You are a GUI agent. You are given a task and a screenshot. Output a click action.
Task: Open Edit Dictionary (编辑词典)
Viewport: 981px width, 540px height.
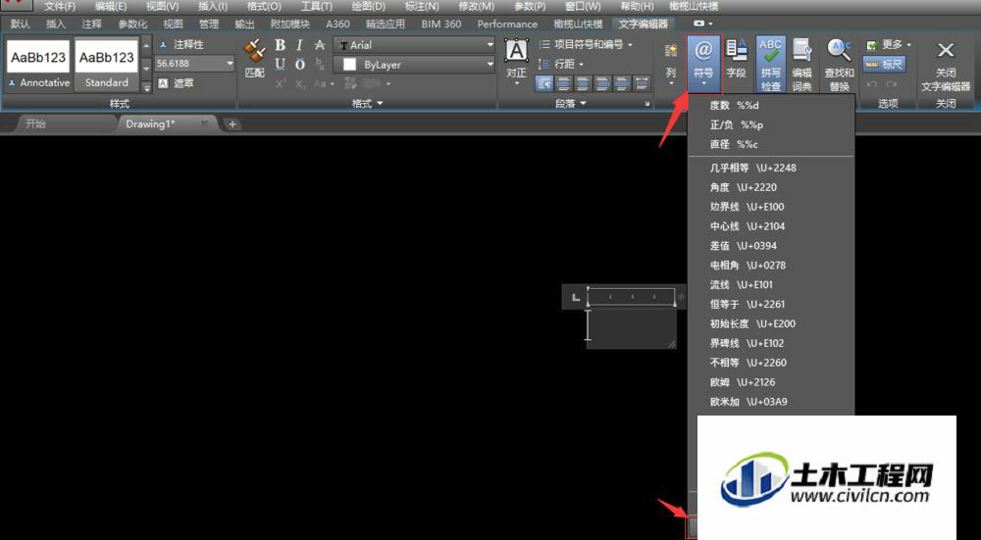tap(802, 65)
